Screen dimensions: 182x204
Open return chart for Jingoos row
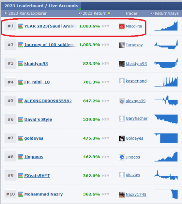[166, 157]
